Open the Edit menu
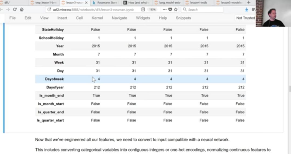 pyautogui.click(x=28, y=18)
